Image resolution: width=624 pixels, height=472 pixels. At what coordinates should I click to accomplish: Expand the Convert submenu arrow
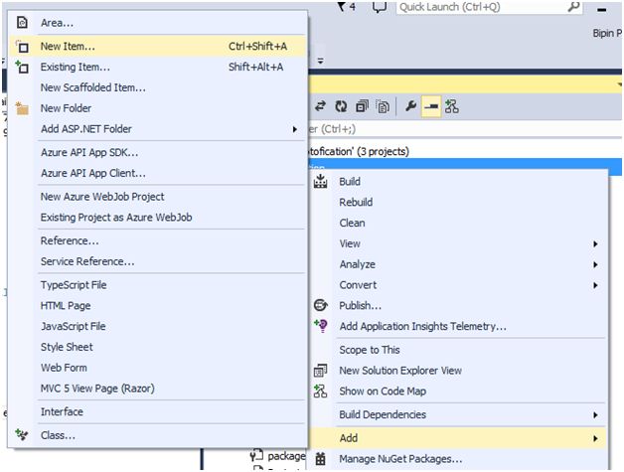[595, 285]
